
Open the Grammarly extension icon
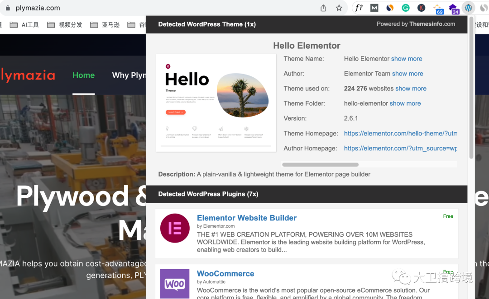click(405, 8)
